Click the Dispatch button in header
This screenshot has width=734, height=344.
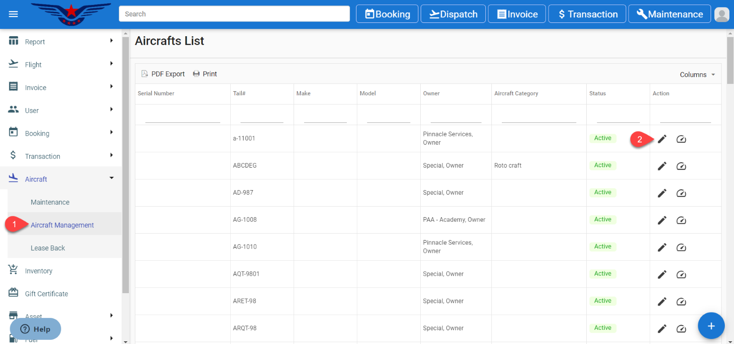coord(453,14)
